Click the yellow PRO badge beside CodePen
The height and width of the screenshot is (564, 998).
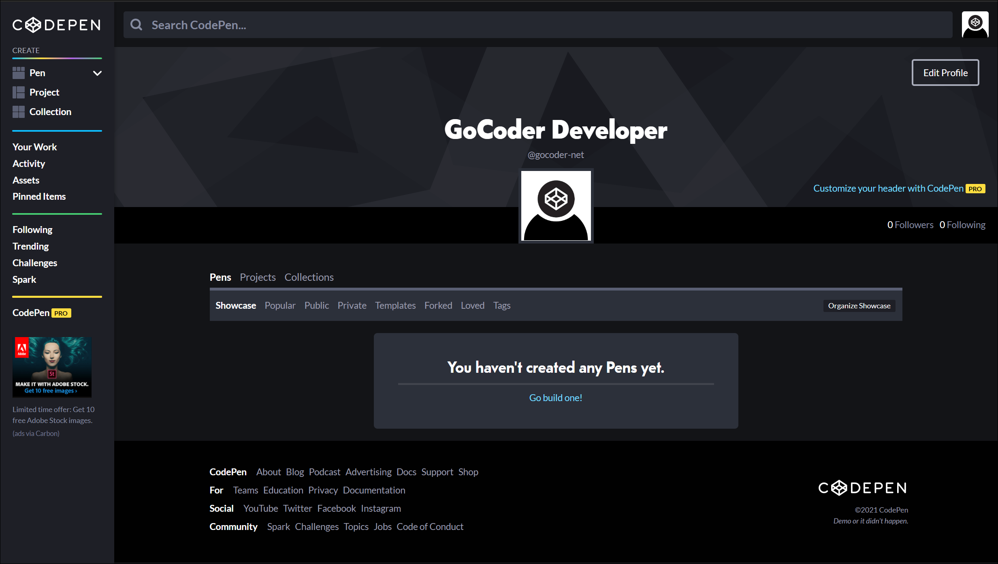tap(61, 313)
